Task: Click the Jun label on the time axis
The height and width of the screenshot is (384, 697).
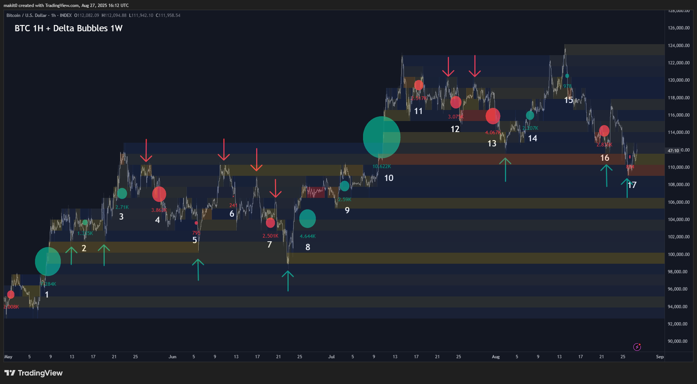Action: (x=172, y=357)
